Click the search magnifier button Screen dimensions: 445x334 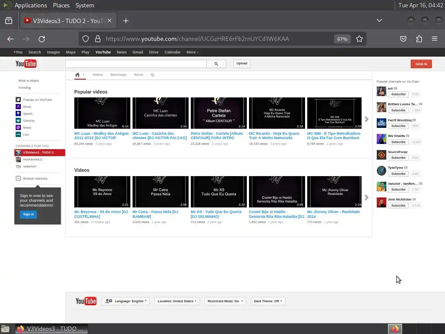(x=216, y=63)
